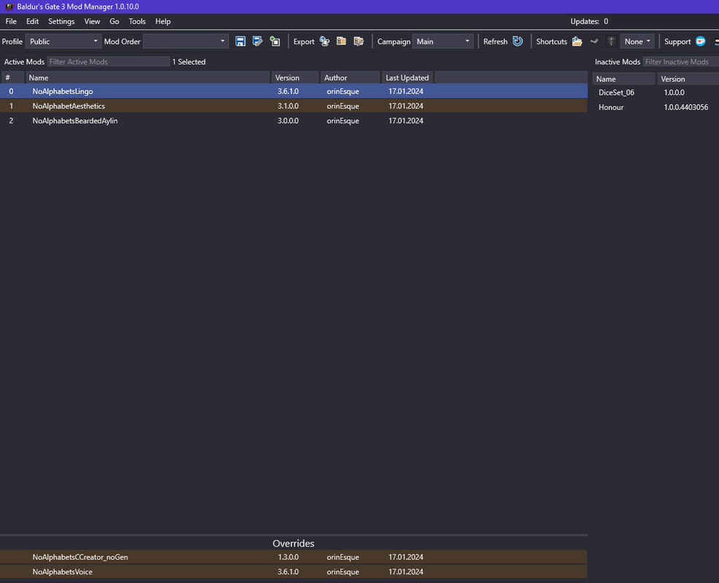Screen dimensions: 719x583
Task: Export load order to game icon
Action: (325, 42)
